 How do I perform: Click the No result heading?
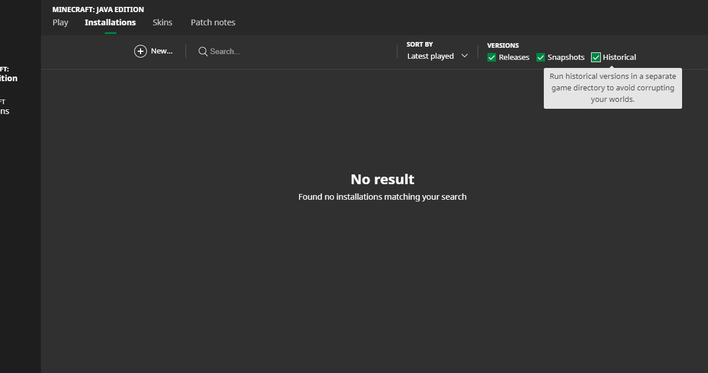tap(383, 179)
